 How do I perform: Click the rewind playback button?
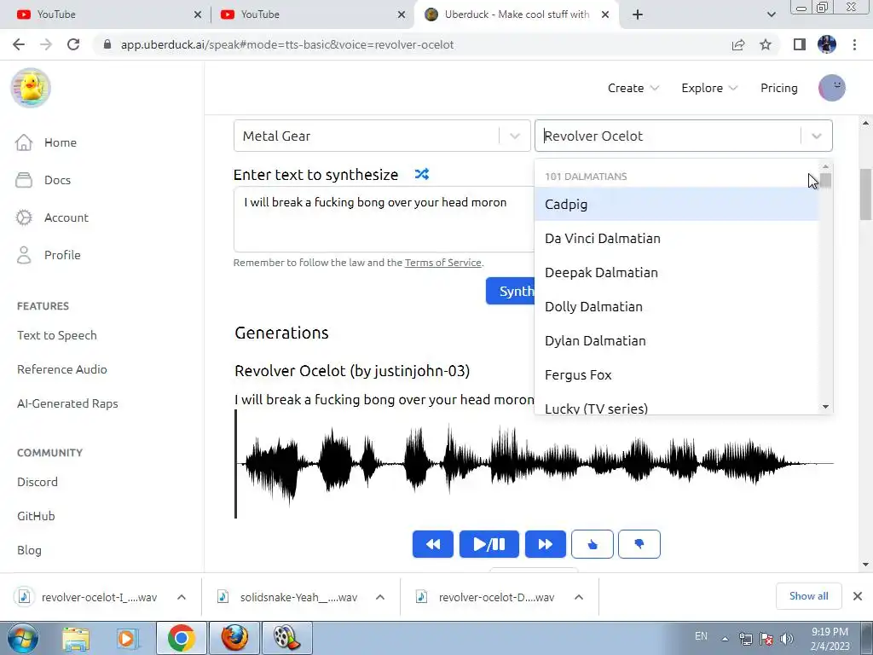[432, 544]
